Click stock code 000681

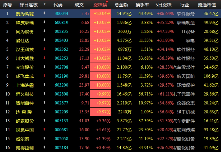pyautogui.click(x=62, y=130)
